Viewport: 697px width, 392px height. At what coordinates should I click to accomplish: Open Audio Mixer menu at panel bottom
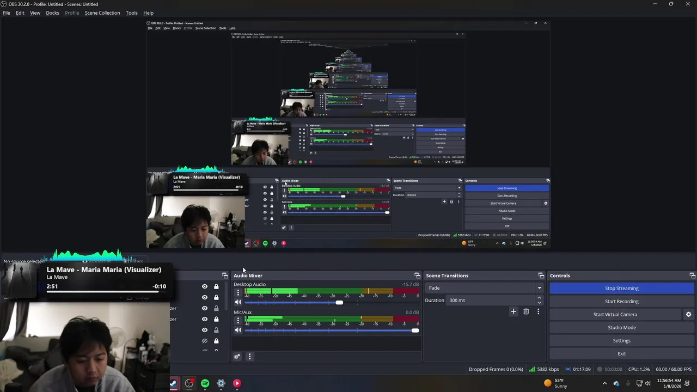pyautogui.click(x=249, y=357)
